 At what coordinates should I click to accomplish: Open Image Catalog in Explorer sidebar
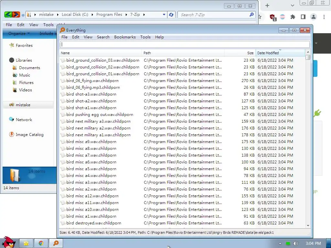26,135
